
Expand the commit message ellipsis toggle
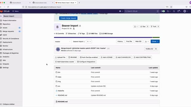coord(108,48)
